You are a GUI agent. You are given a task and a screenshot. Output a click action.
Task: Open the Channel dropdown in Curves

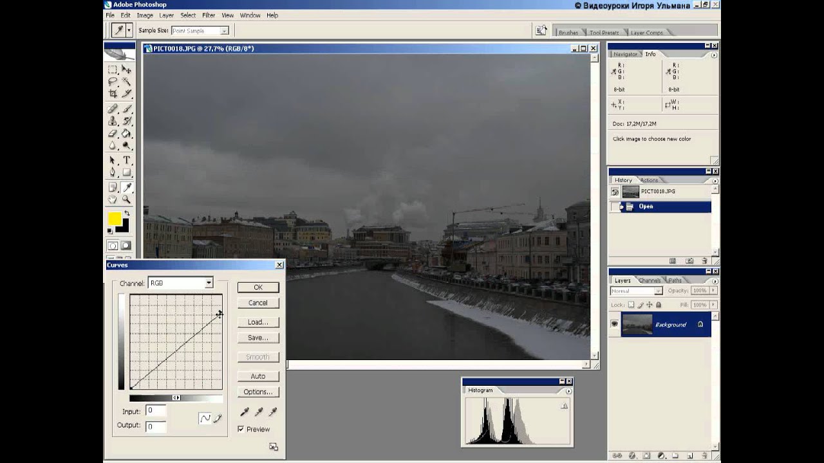(x=209, y=283)
